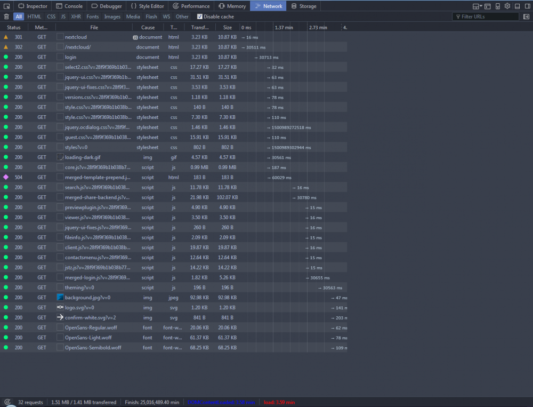Sort by the File column header

pos(94,27)
